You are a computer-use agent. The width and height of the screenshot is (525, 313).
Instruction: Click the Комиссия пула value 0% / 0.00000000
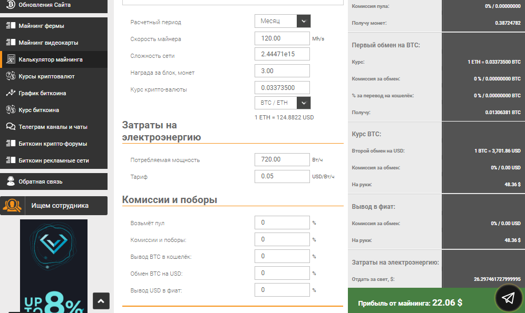pyautogui.click(x=502, y=6)
